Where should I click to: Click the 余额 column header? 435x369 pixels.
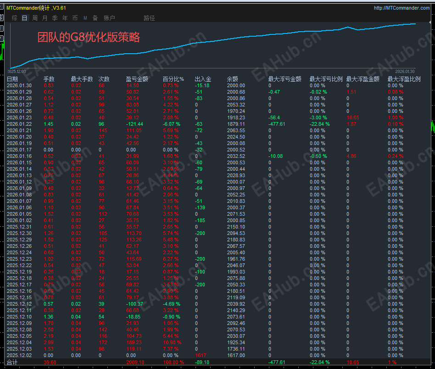tap(233, 79)
